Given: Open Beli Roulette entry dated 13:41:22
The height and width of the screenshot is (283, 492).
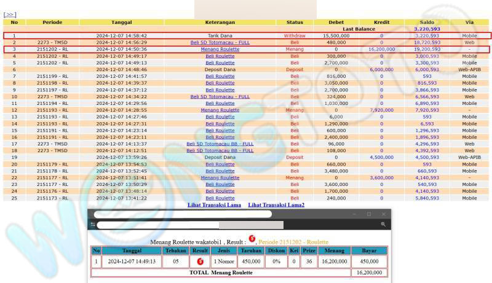Looking at the screenshot, I should (x=220, y=198).
